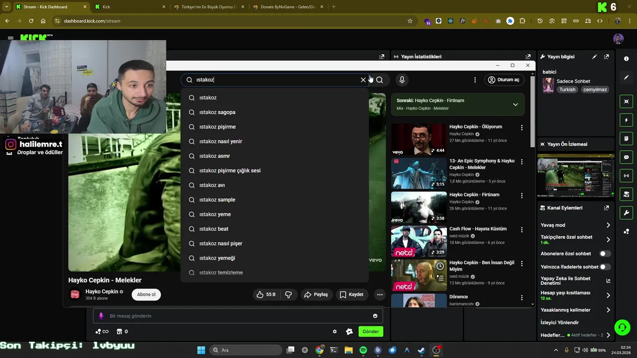Viewport: 637px width, 358px height.
Task: Click the Windows Start button
Action: pos(201,350)
